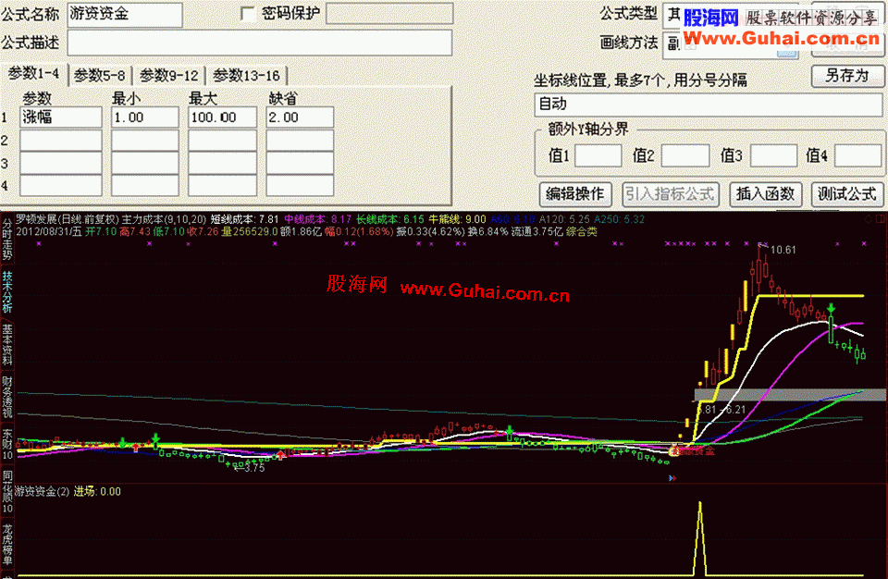Click the 另存为 button
Image resolution: width=888 pixels, height=579 pixels.
847,76
